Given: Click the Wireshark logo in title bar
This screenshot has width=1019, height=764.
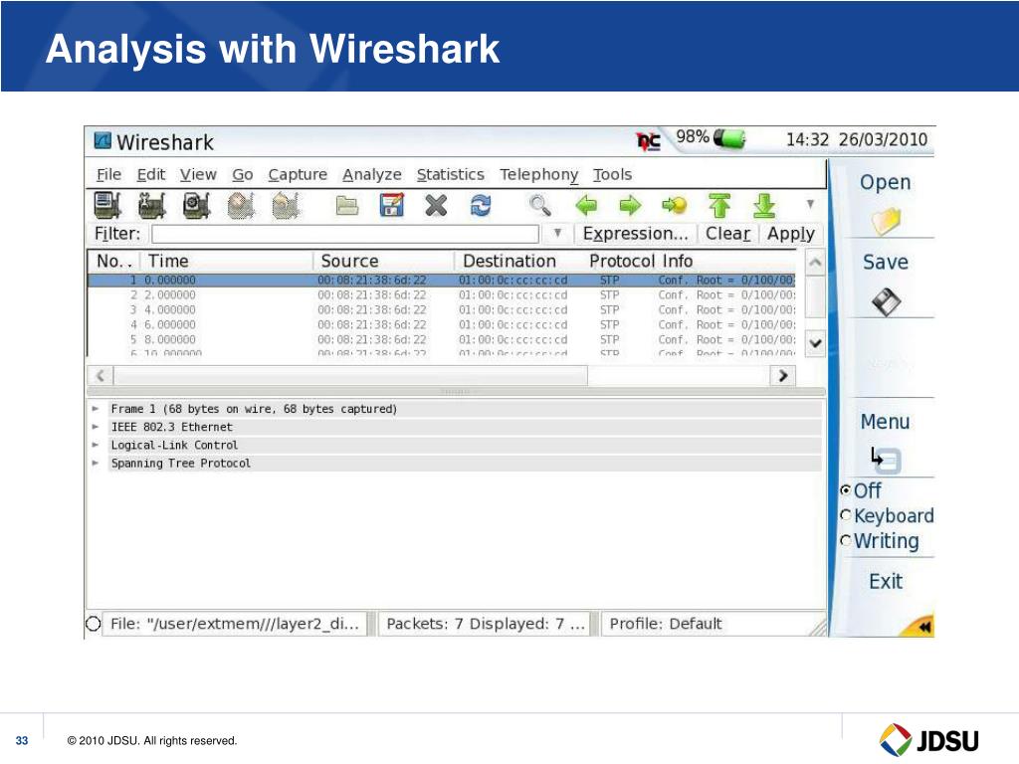Looking at the screenshot, I should pos(102,140).
